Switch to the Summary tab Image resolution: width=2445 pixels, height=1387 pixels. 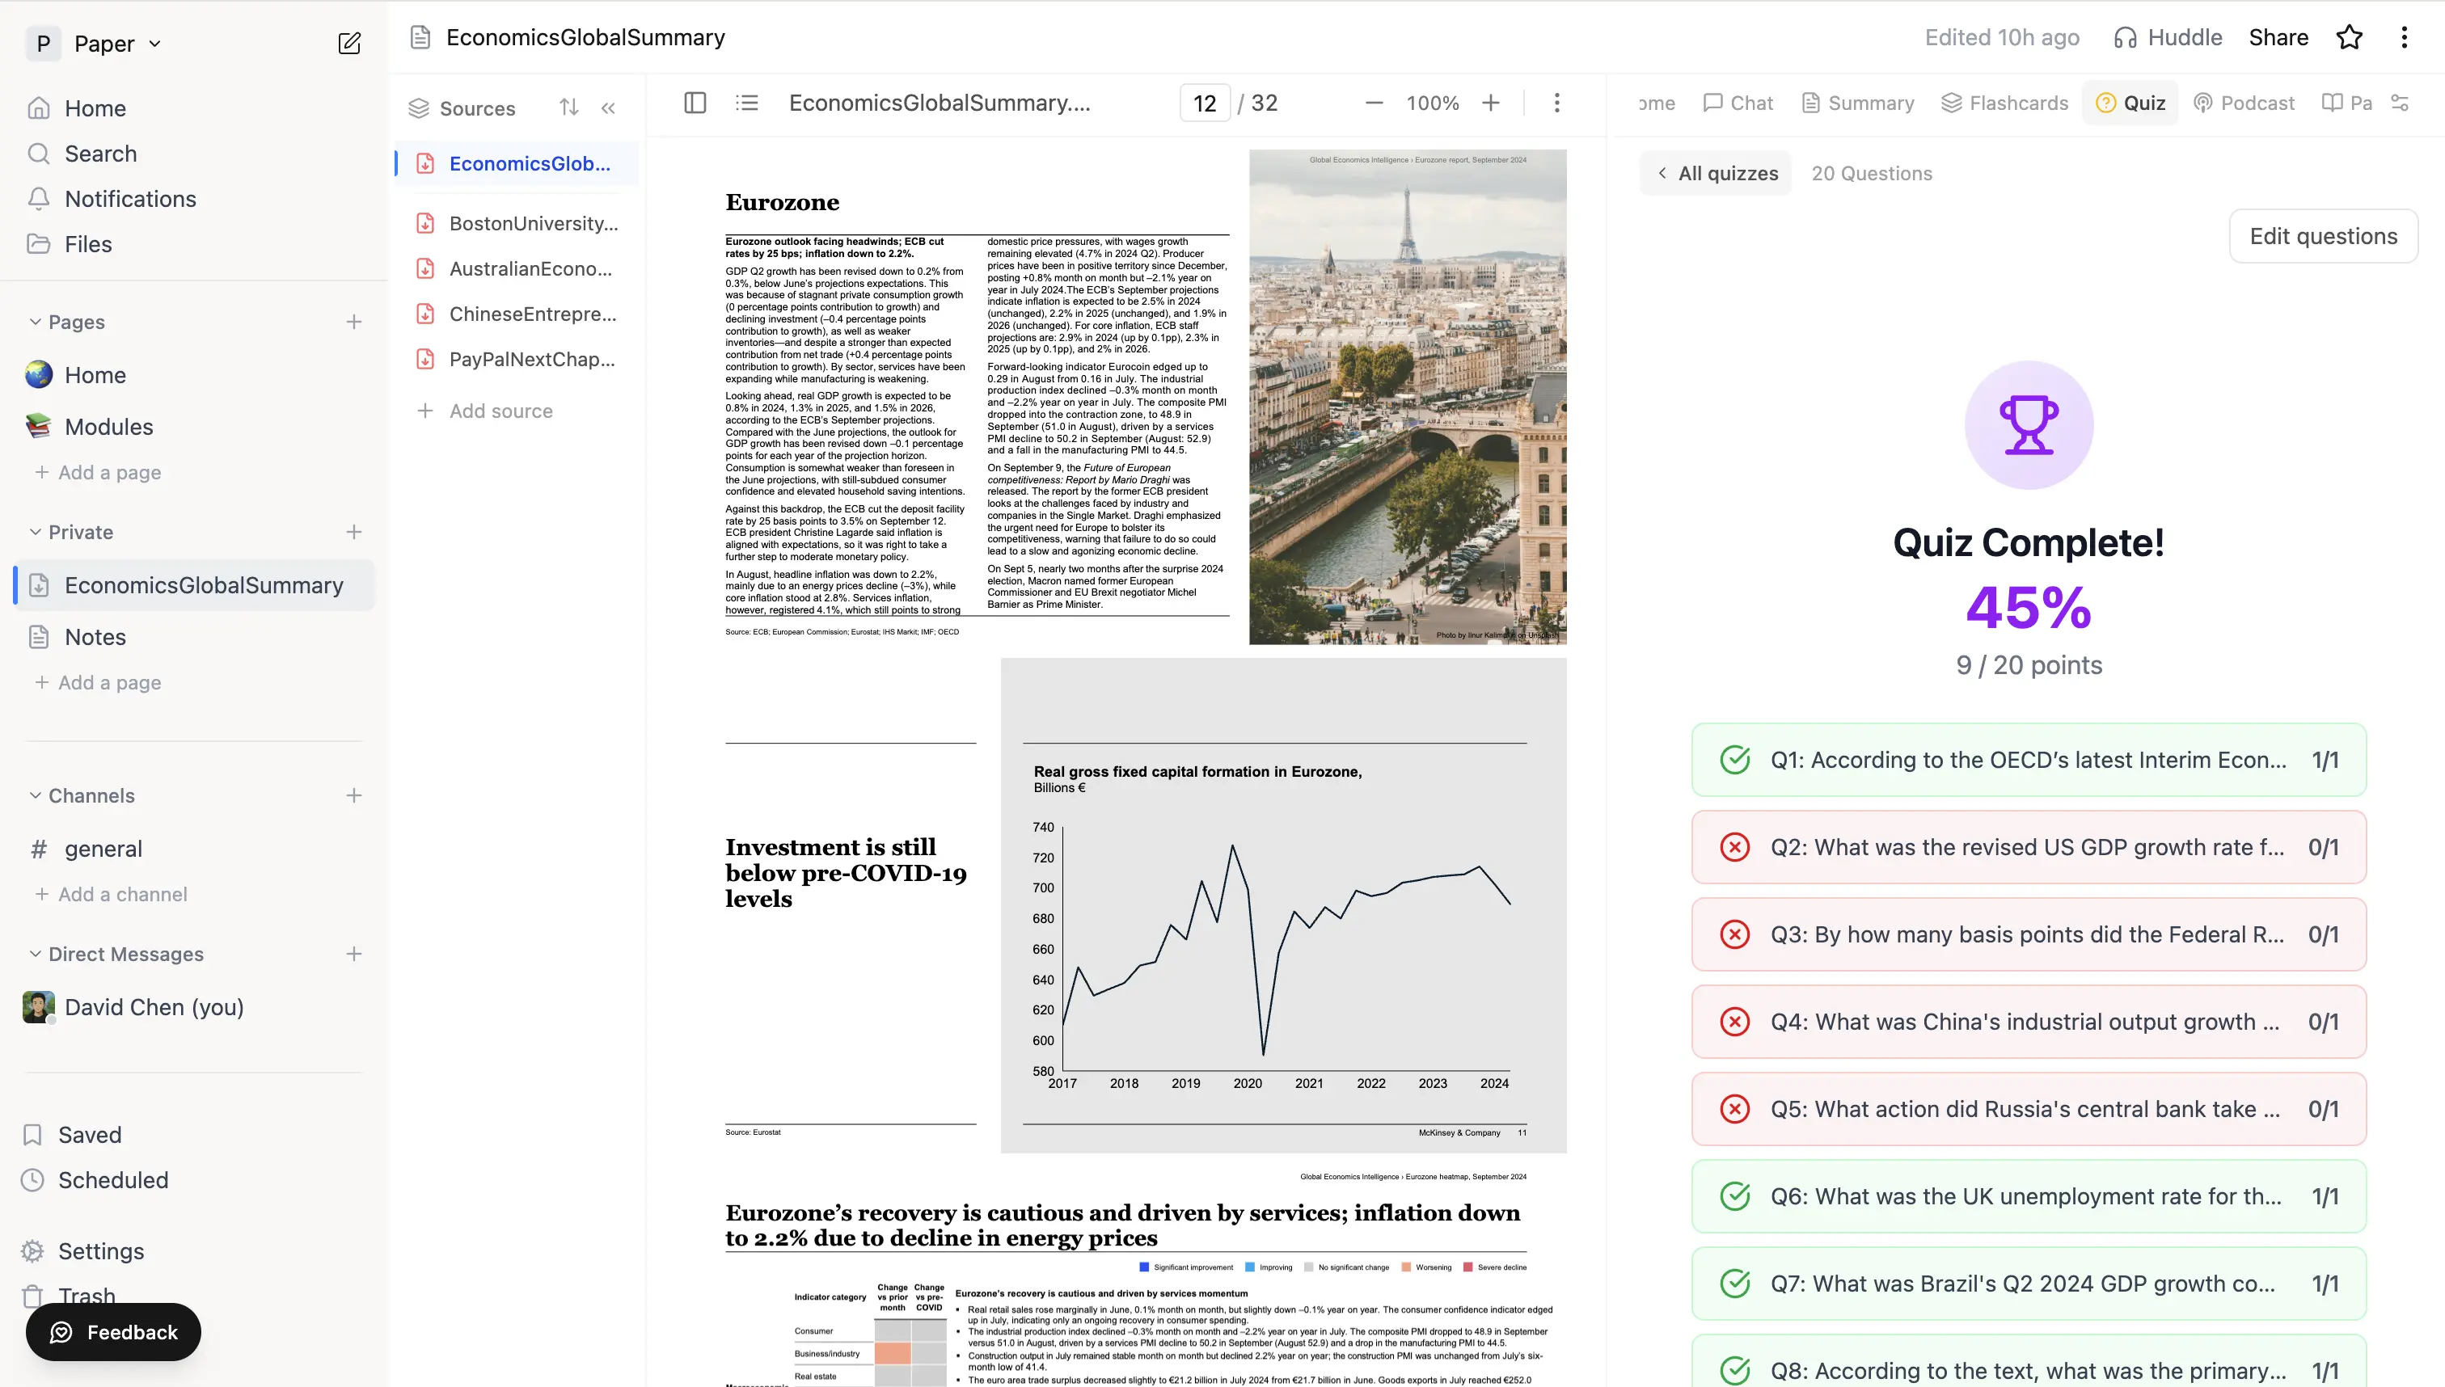(x=1858, y=103)
